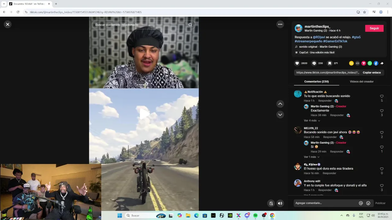Open Chrome three-dot menu
The width and height of the screenshot is (392, 220).
tap(388, 12)
